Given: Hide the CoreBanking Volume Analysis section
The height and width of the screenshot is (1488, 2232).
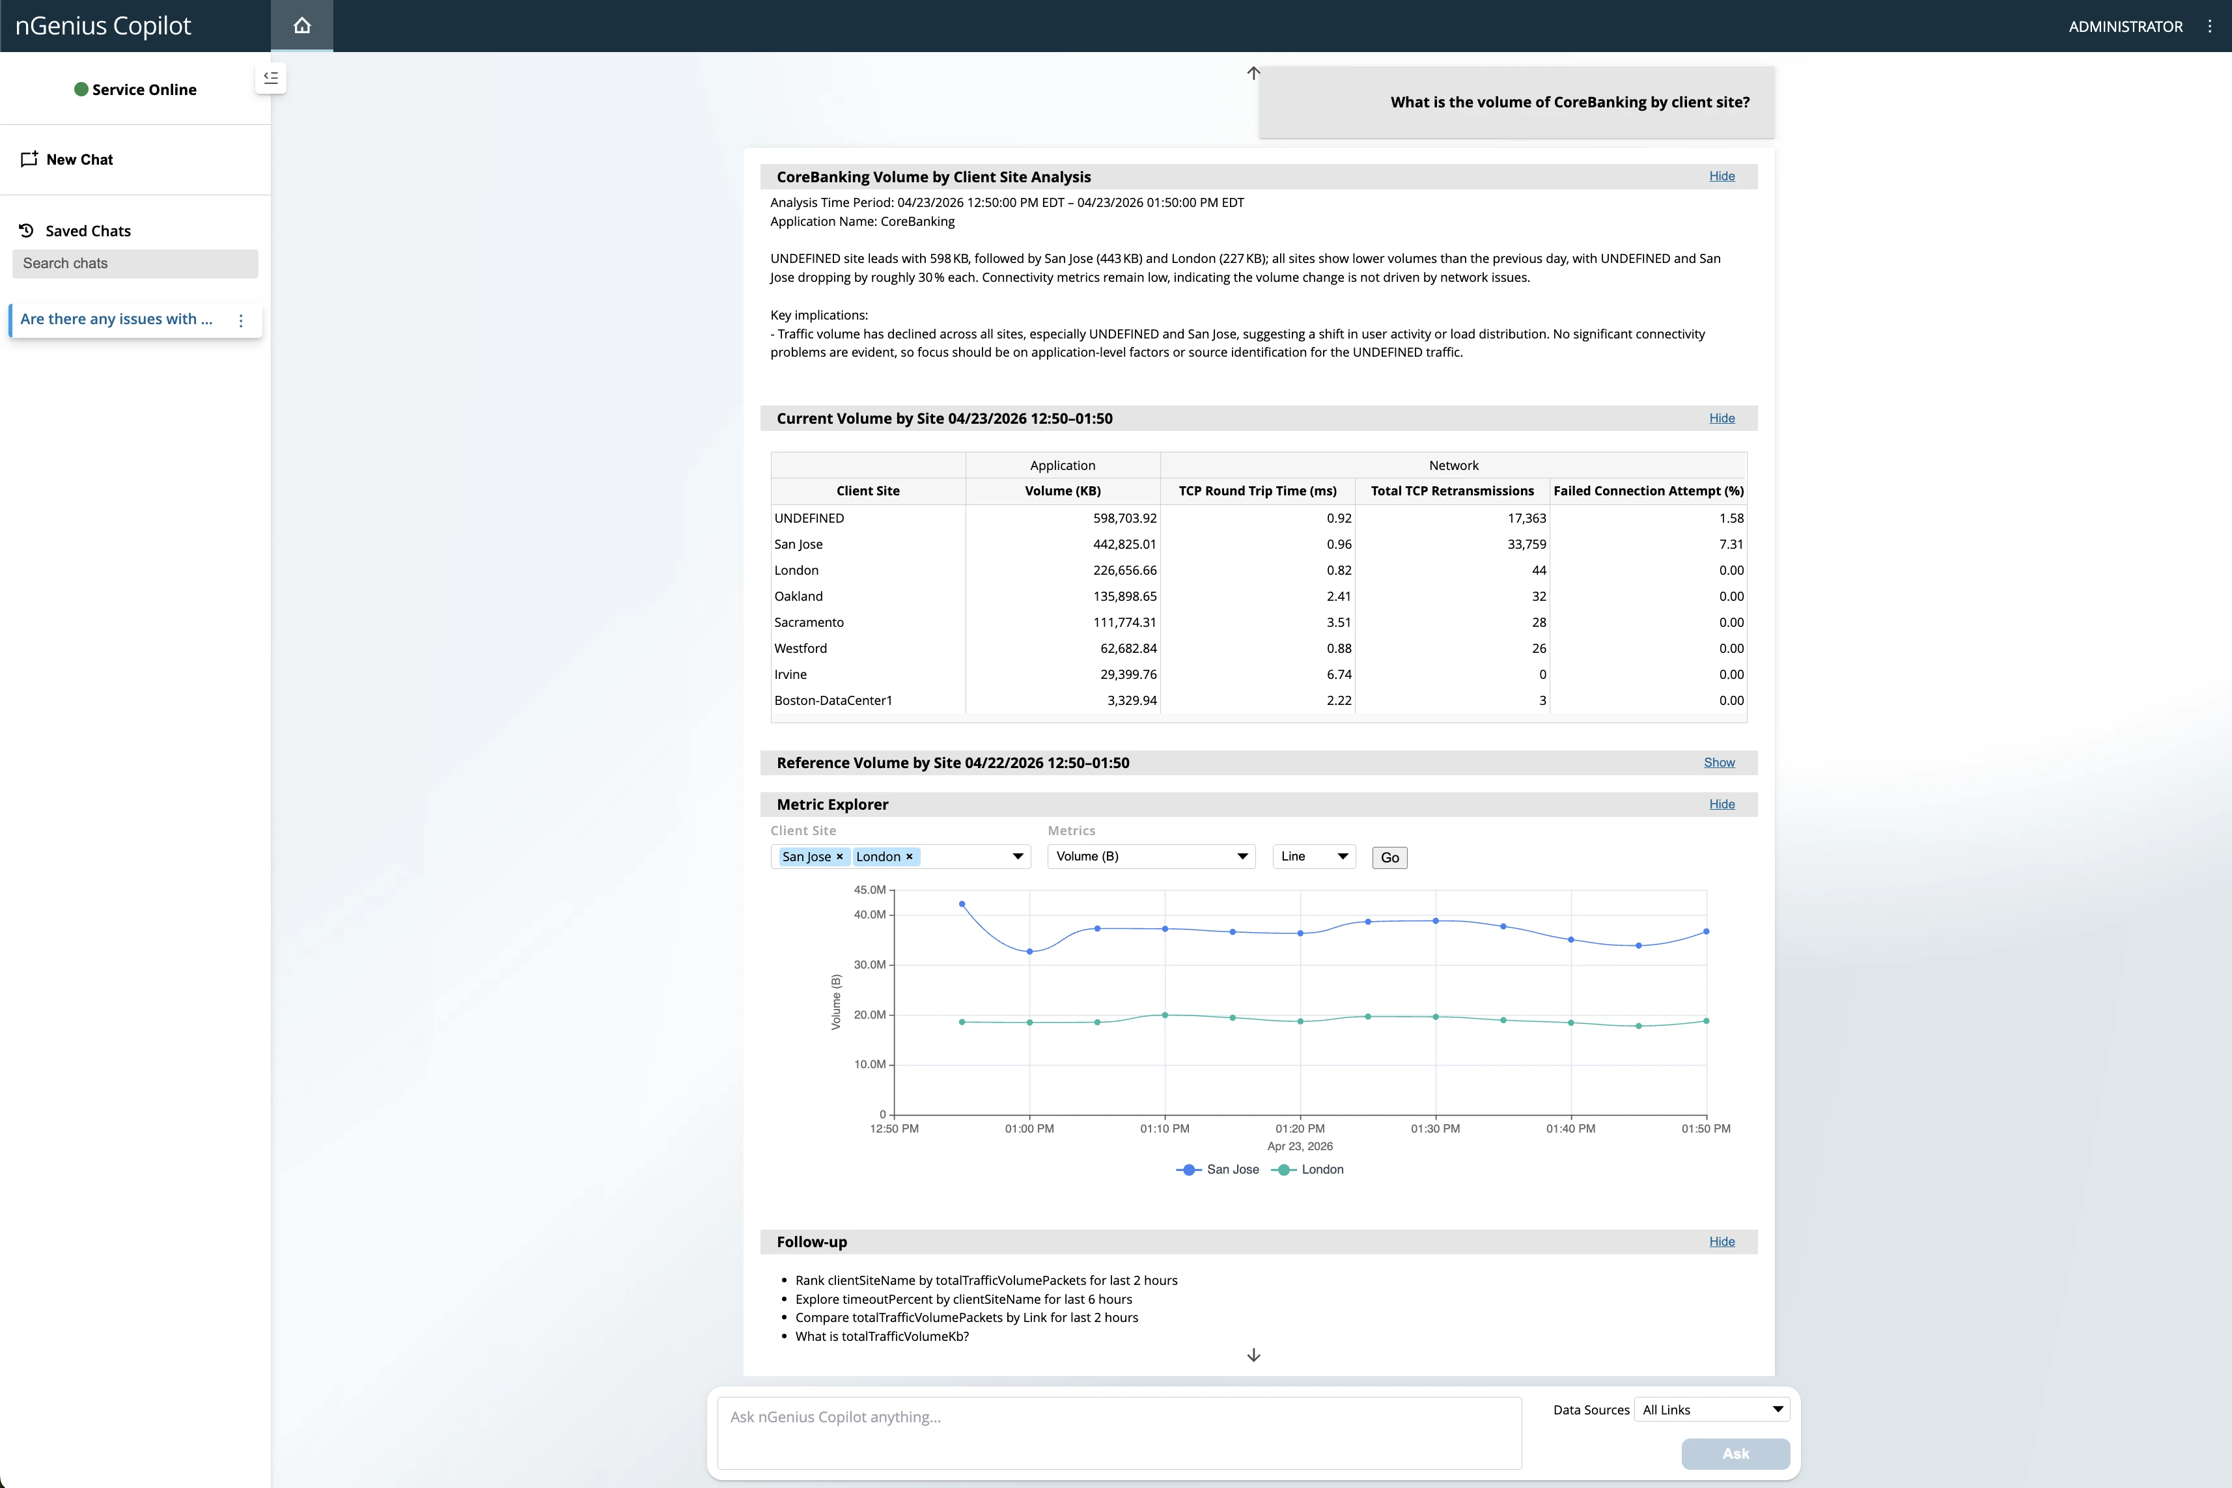Looking at the screenshot, I should coord(1722,176).
